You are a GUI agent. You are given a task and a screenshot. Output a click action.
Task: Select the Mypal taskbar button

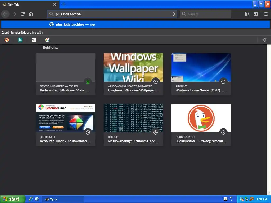point(63,199)
